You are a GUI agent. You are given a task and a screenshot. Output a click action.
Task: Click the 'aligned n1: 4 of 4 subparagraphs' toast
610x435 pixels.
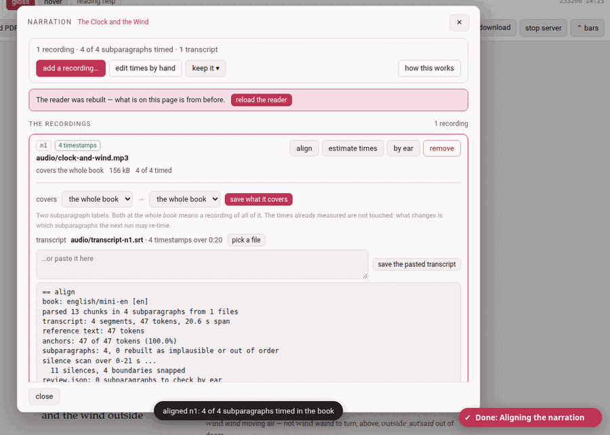pos(248,411)
